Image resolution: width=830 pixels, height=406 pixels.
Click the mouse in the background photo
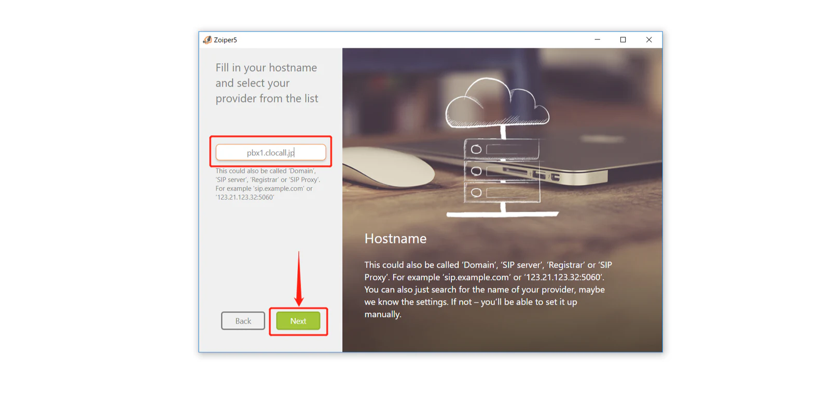point(388,167)
